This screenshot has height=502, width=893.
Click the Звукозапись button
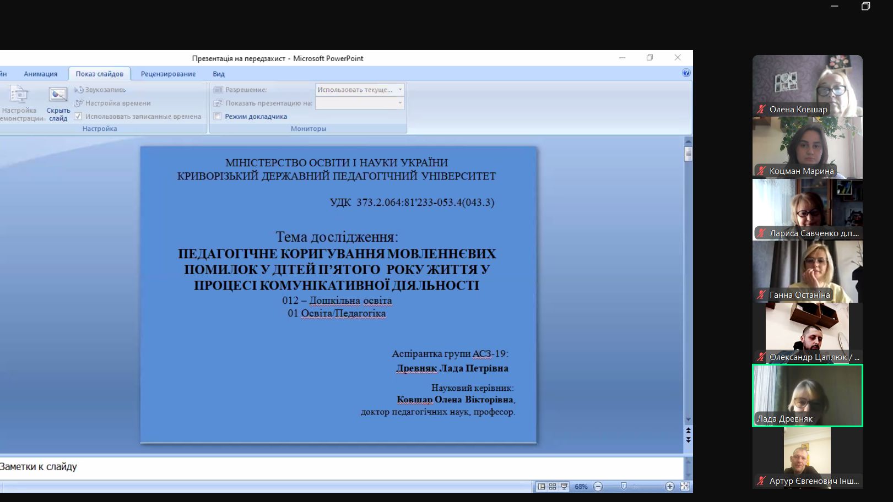point(100,90)
